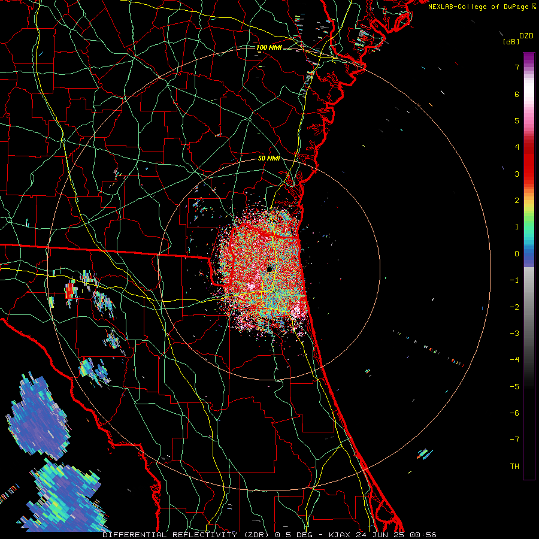Click the 2 value on the dB scale
The height and width of the screenshot is (539, 539).
click(517, 201)
